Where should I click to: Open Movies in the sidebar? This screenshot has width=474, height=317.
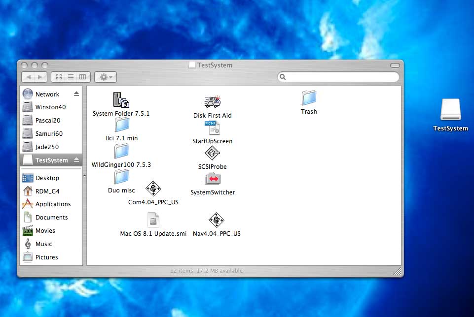[x=45, y=231]
